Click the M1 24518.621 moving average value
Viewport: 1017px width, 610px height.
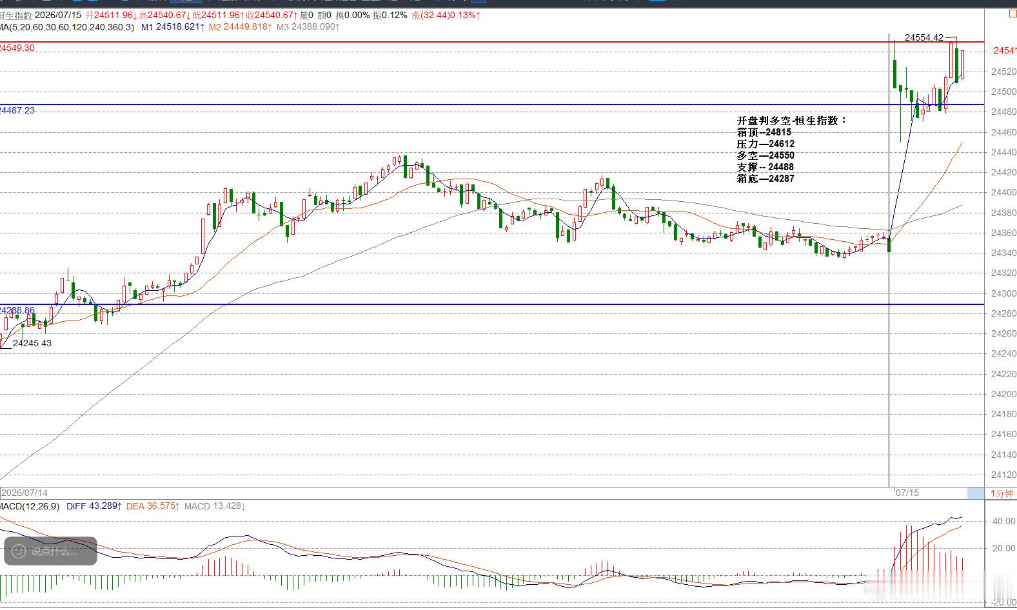(172, 27)
